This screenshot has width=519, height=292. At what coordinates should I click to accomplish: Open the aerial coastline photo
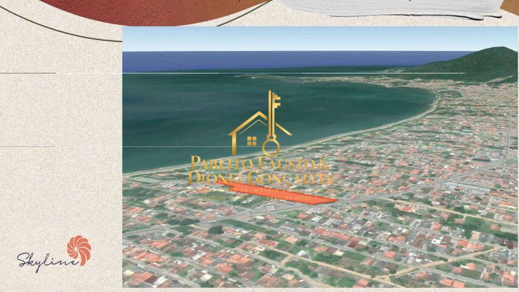320,157
